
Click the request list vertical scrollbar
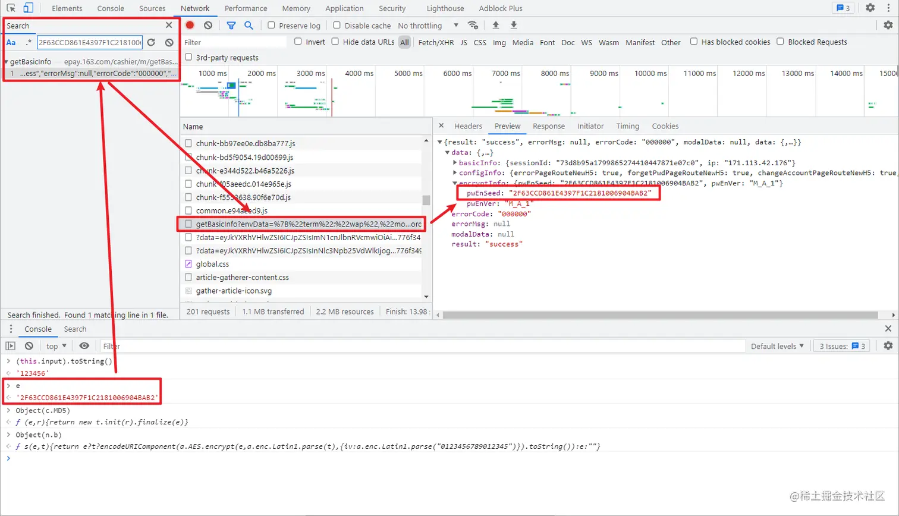pos(426,200)
